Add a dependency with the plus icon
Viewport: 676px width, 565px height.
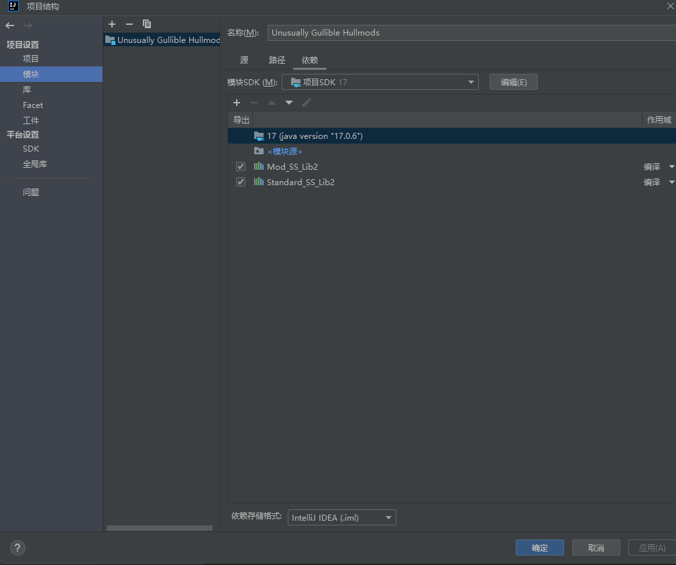coord(237,103)
